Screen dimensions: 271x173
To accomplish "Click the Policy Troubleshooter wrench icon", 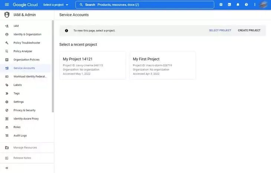I will pos(7,43).
